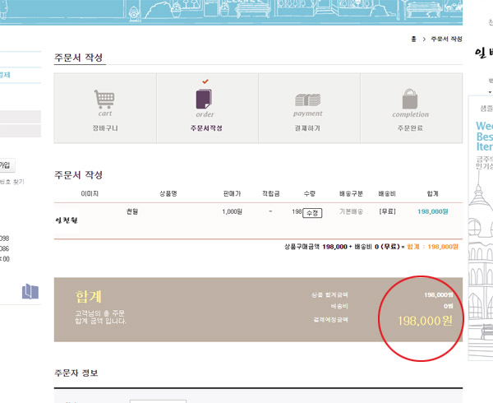Click the 천원 product name
The image size is (493, 403).
132,212
